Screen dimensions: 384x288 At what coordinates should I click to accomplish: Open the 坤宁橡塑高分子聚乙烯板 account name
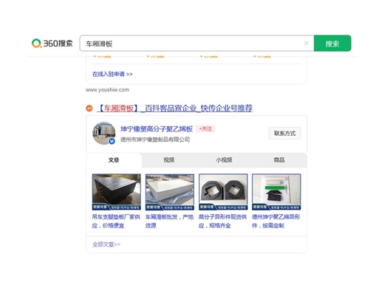[157, 128]
